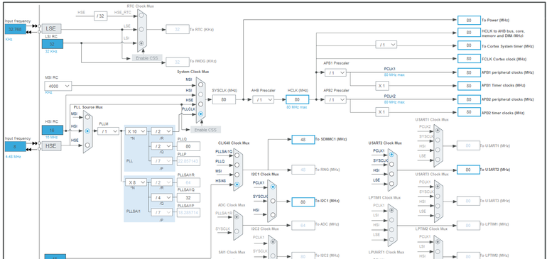Open AHB Prescaler dropdown

coord(264,99)
